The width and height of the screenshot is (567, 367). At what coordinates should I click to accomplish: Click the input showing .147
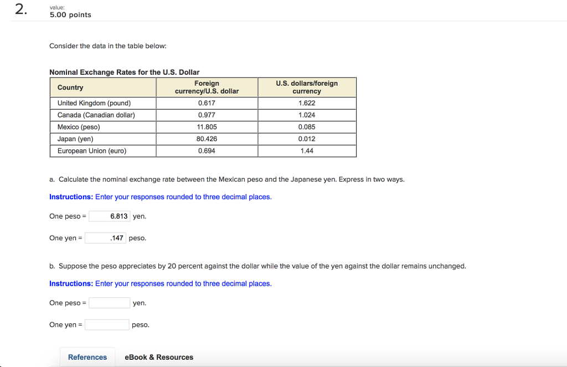pos(105,237)
